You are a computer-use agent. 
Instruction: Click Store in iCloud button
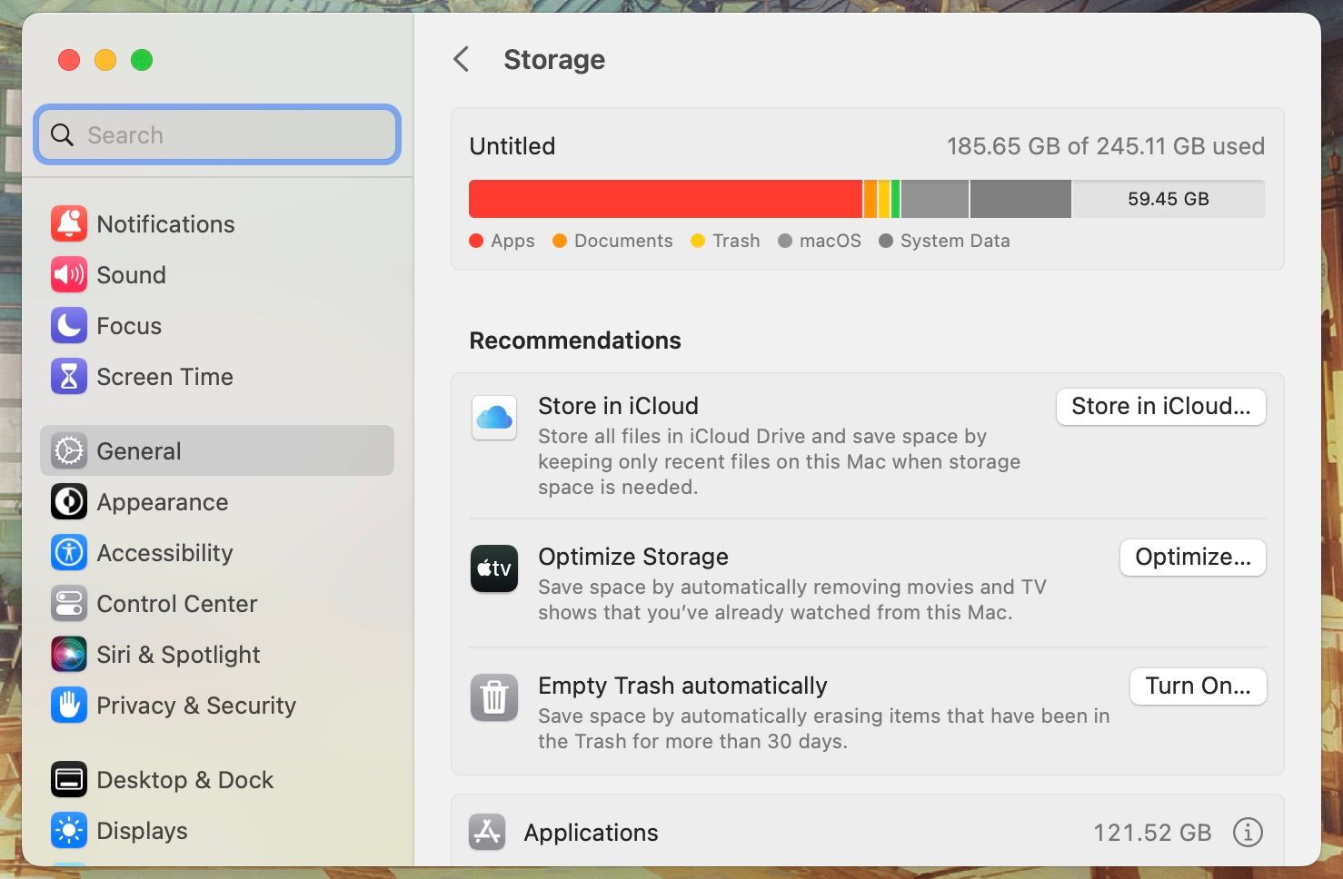pos(1160,406)
